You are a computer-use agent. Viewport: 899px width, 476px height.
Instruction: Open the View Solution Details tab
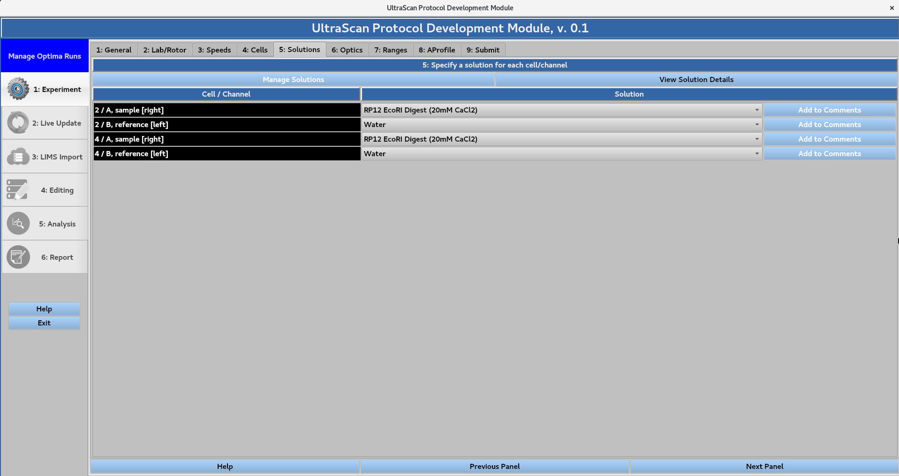point(696,79)
